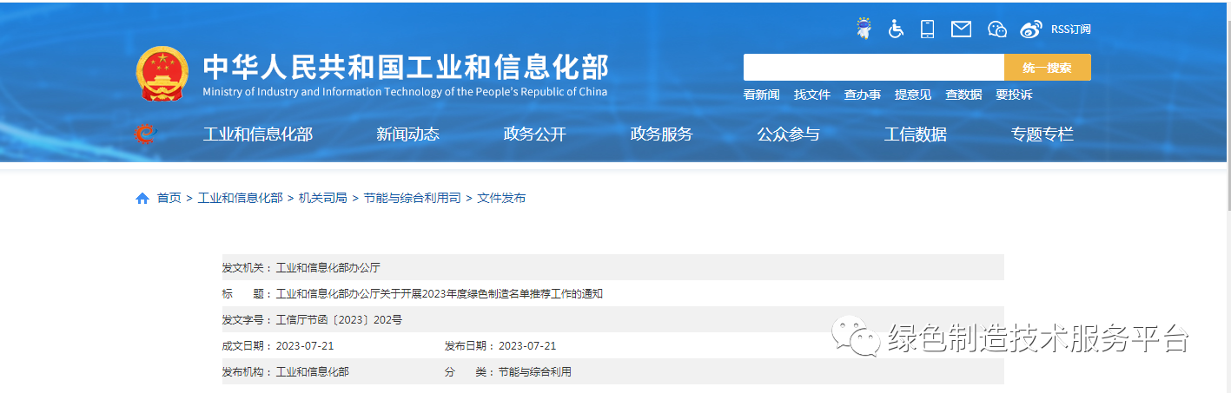Select 看新闻 quick link
The width and height of the screenshot is (1231, 393).
click(762, 95)
